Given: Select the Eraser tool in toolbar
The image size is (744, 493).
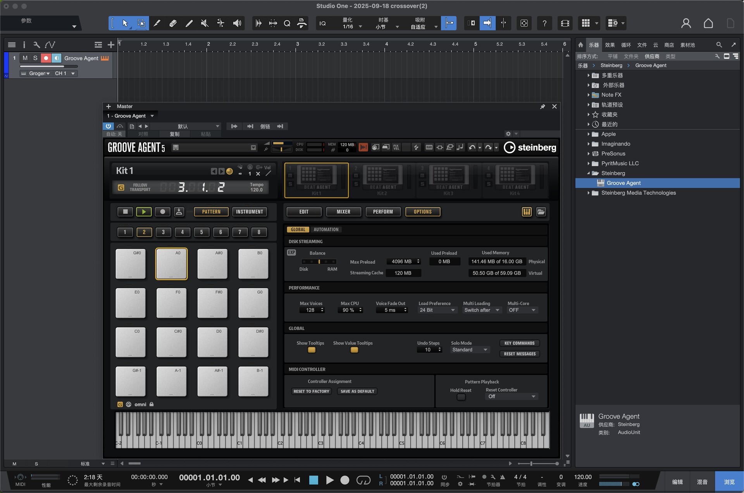Looking at the screenshot, I should point(173,23).
